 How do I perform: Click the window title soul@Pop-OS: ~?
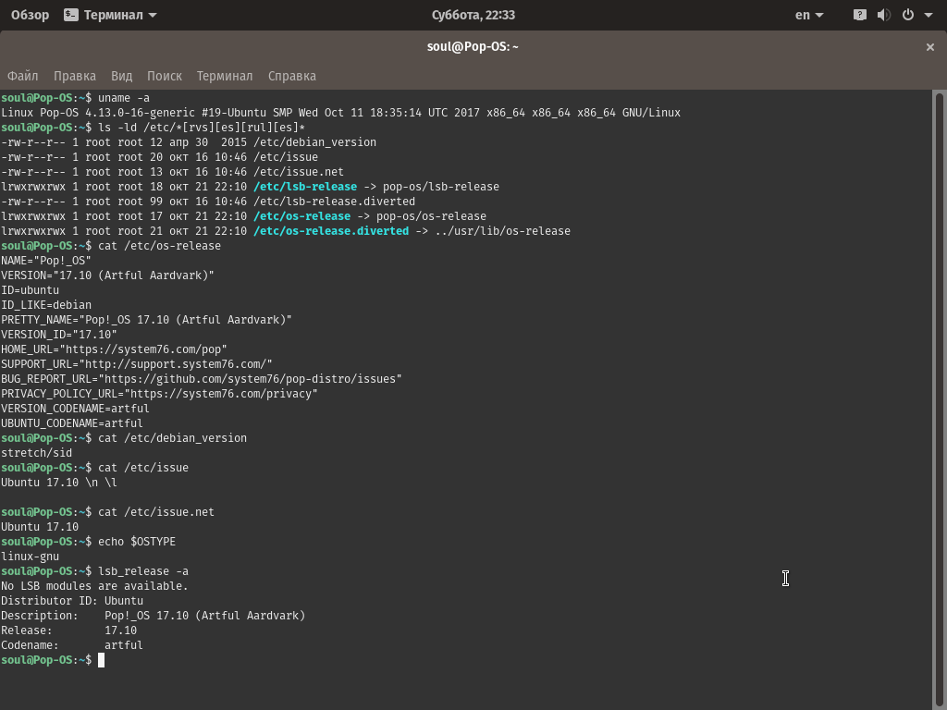click(473, 47)
